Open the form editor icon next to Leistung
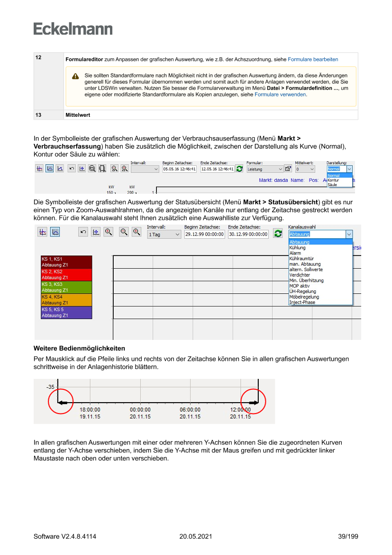Screen dimensions: 392x555 [x=288, y=169]
